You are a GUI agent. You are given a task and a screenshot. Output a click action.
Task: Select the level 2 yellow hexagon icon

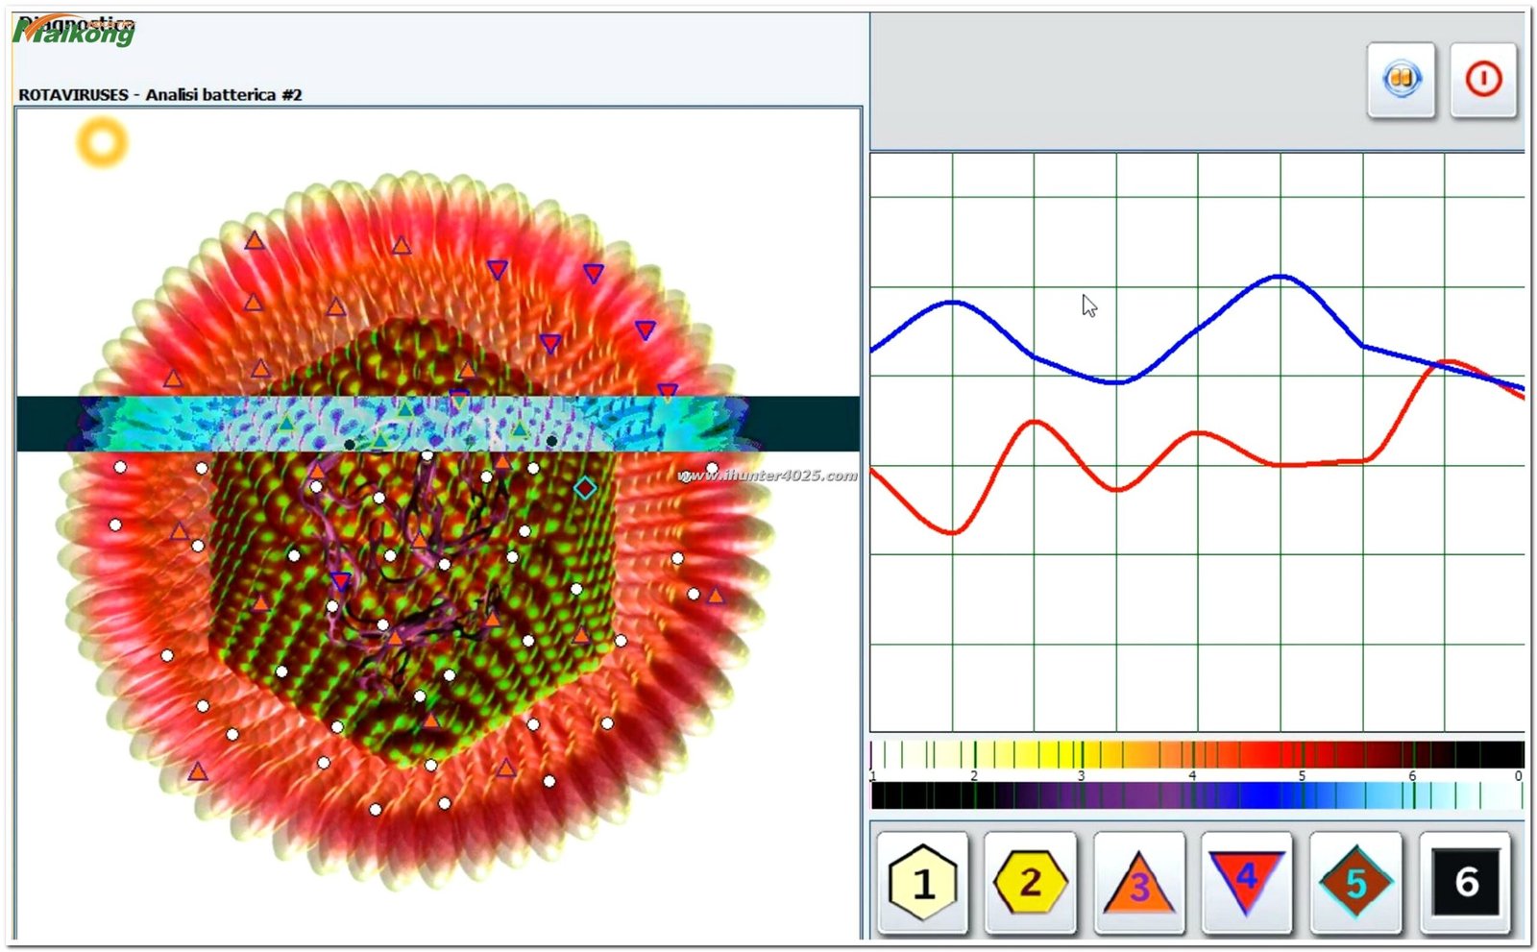click(1030, 882)
